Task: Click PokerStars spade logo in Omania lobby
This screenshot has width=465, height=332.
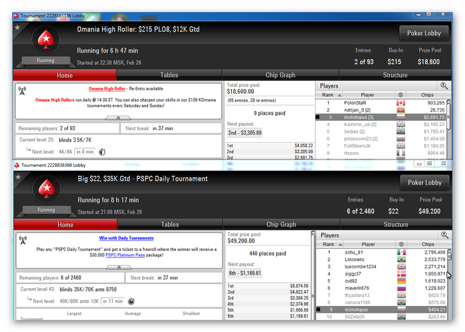Action: click(x=46, y=39)
